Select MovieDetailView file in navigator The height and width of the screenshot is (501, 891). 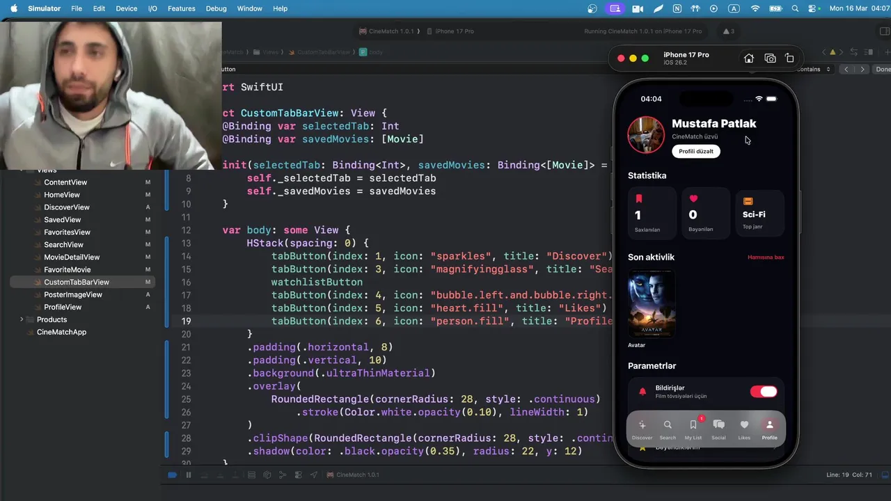pos(72,257)
